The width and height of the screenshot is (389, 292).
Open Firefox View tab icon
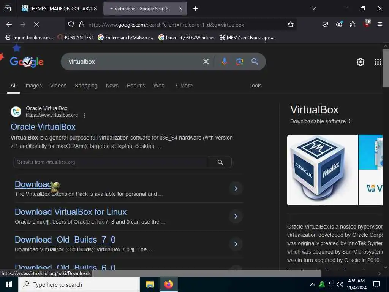click(8, 8)
